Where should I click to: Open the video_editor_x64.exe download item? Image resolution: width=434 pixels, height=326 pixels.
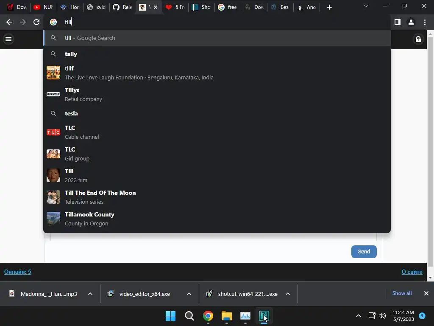pos(139,294)
